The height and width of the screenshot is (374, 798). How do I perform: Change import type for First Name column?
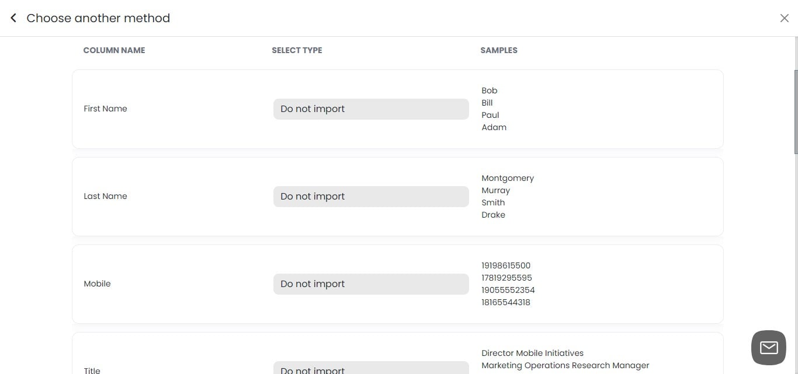click(x=370, y=109)
